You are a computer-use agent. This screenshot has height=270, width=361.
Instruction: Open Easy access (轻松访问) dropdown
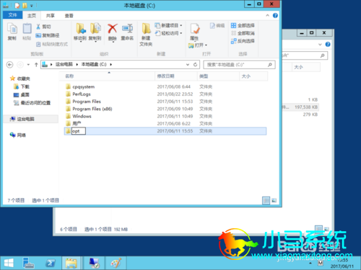pyautogui.click(x=168, y=33)
